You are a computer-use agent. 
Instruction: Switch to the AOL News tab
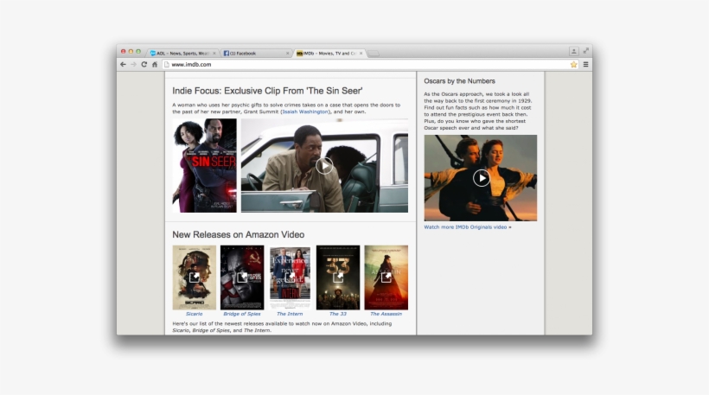click(x=182, y=54)
